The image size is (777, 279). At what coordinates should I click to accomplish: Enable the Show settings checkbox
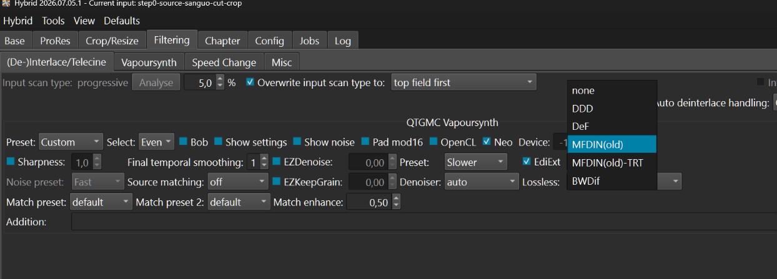point(218,142)
